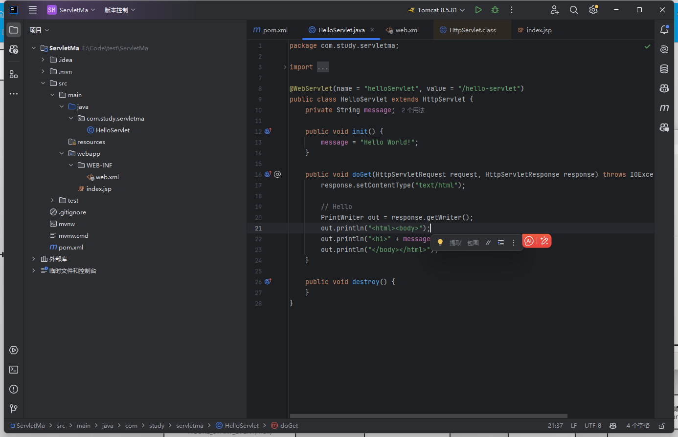Open the ServletMa project dropdown

pyautogui.click(x=71, y=10)
